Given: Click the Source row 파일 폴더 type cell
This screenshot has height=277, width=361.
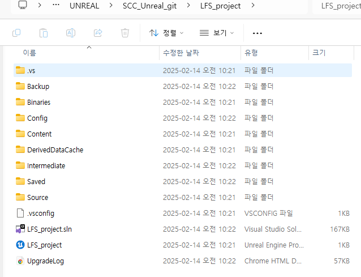Looking at the screenshot, I should click(x=259, y=198).
